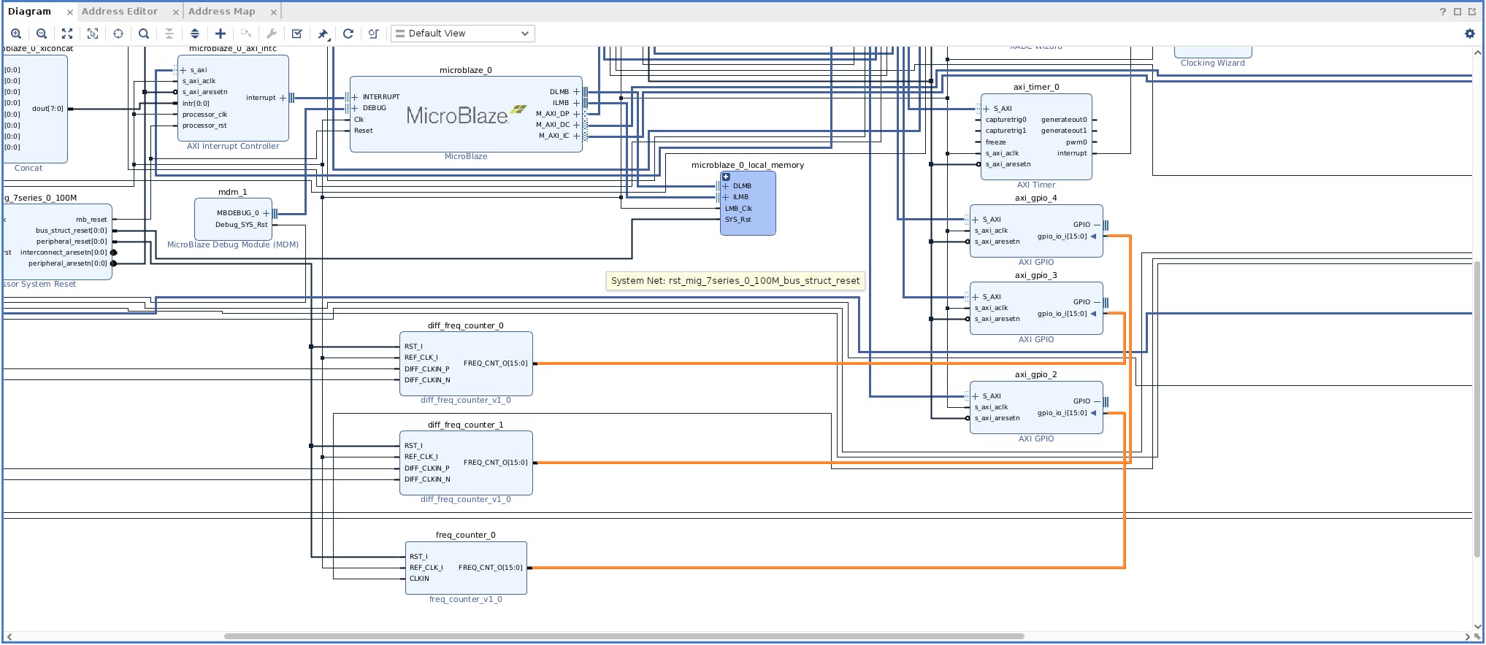
Task: Open the Default View dropdown
Action: [x=463, y=34]
